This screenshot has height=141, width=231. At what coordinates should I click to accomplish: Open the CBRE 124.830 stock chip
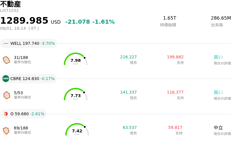(28, 79)
